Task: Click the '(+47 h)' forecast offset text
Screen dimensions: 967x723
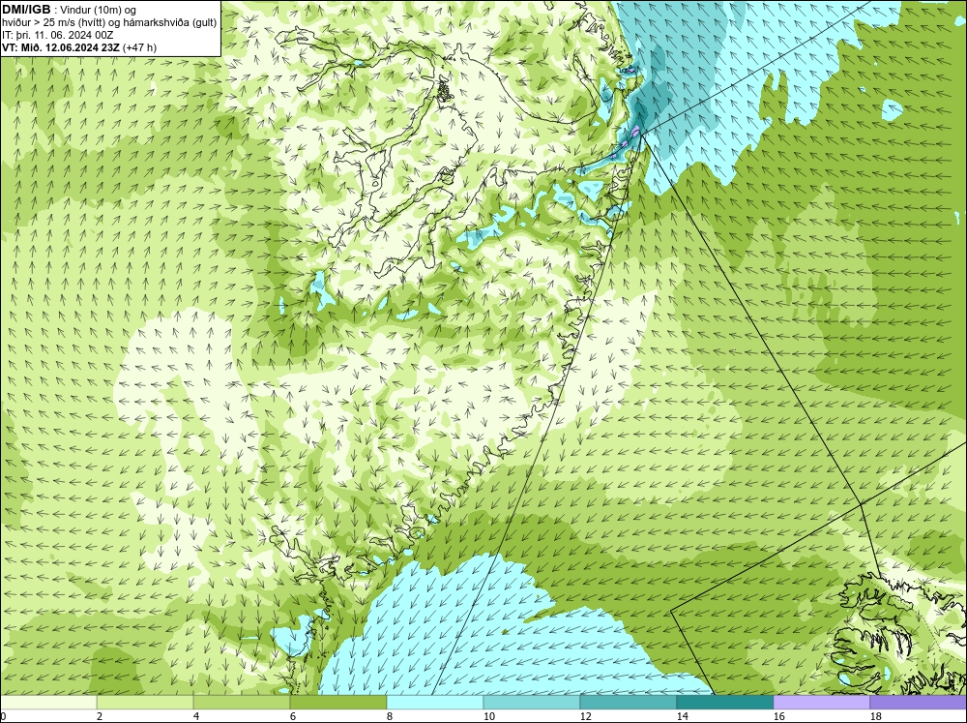Action: (x=140, y=47)
